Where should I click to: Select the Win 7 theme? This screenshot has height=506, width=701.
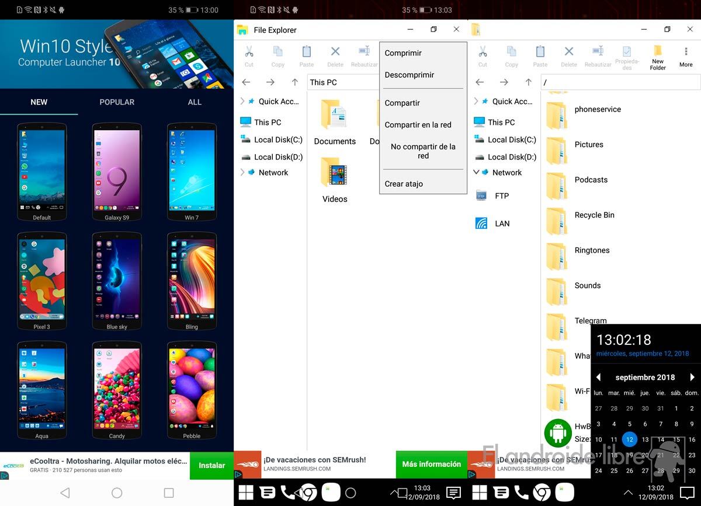click(192, 172)
